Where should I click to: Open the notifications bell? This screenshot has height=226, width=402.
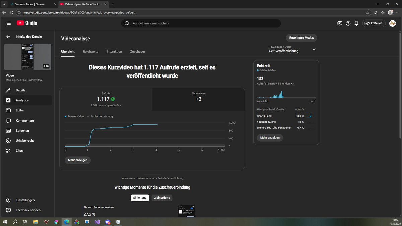(356, 23)
